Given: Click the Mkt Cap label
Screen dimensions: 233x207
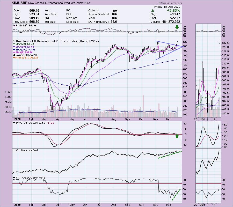Looking at the screenshot, I should coord(71,18).
